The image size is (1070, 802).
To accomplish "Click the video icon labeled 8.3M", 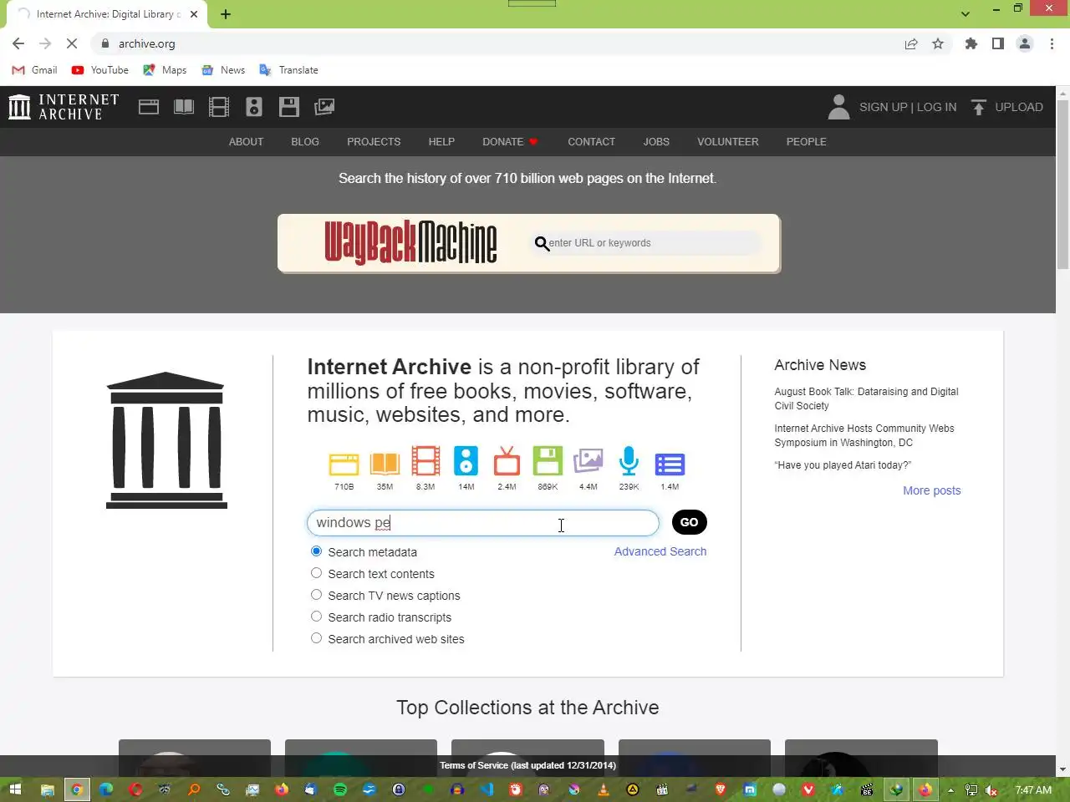I will click(425, 462).
